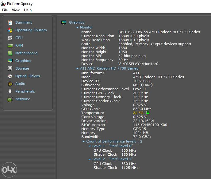Click the 32 °C temperature value

[138, 113]
